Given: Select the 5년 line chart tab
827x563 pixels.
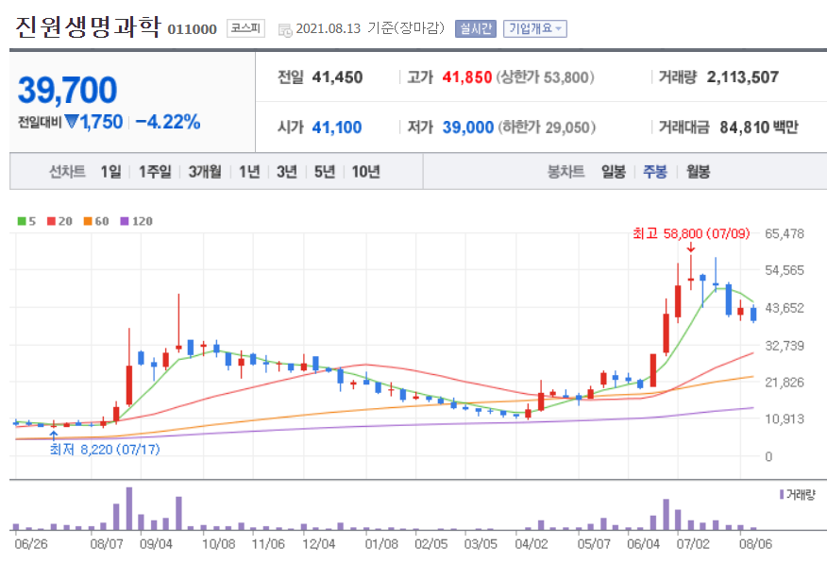Looking at the screenshot, I should click(x=325, y=172).
